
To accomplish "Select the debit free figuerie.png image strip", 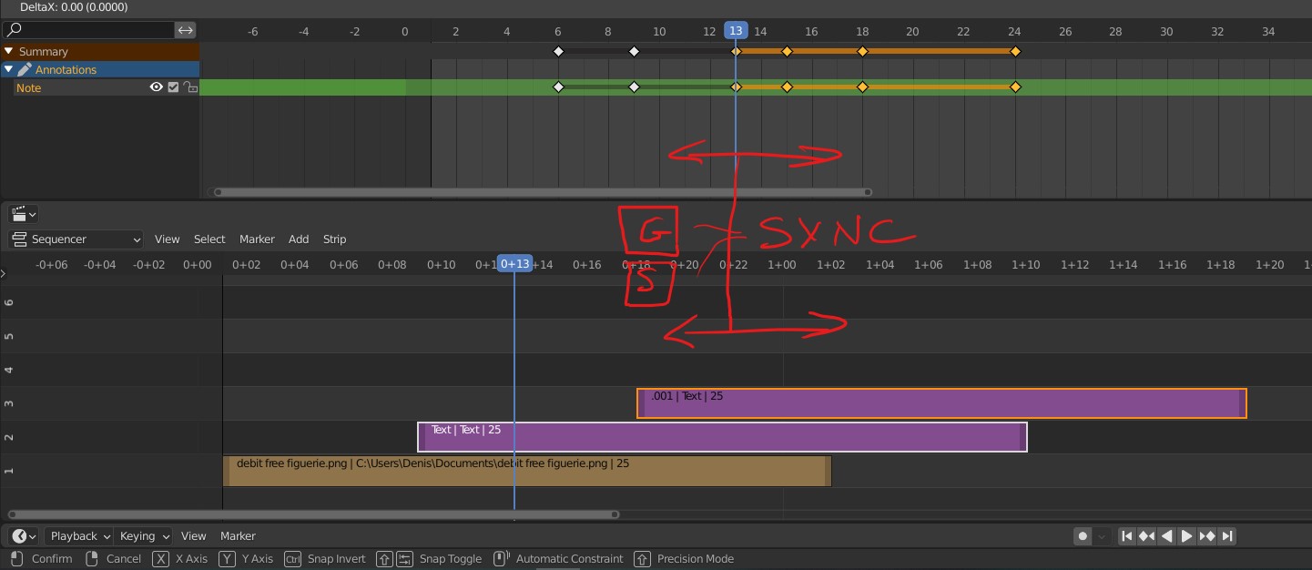I will tap(526, 471).
